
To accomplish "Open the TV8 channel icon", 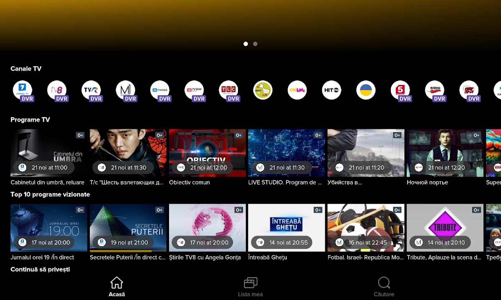I will 57,90.
